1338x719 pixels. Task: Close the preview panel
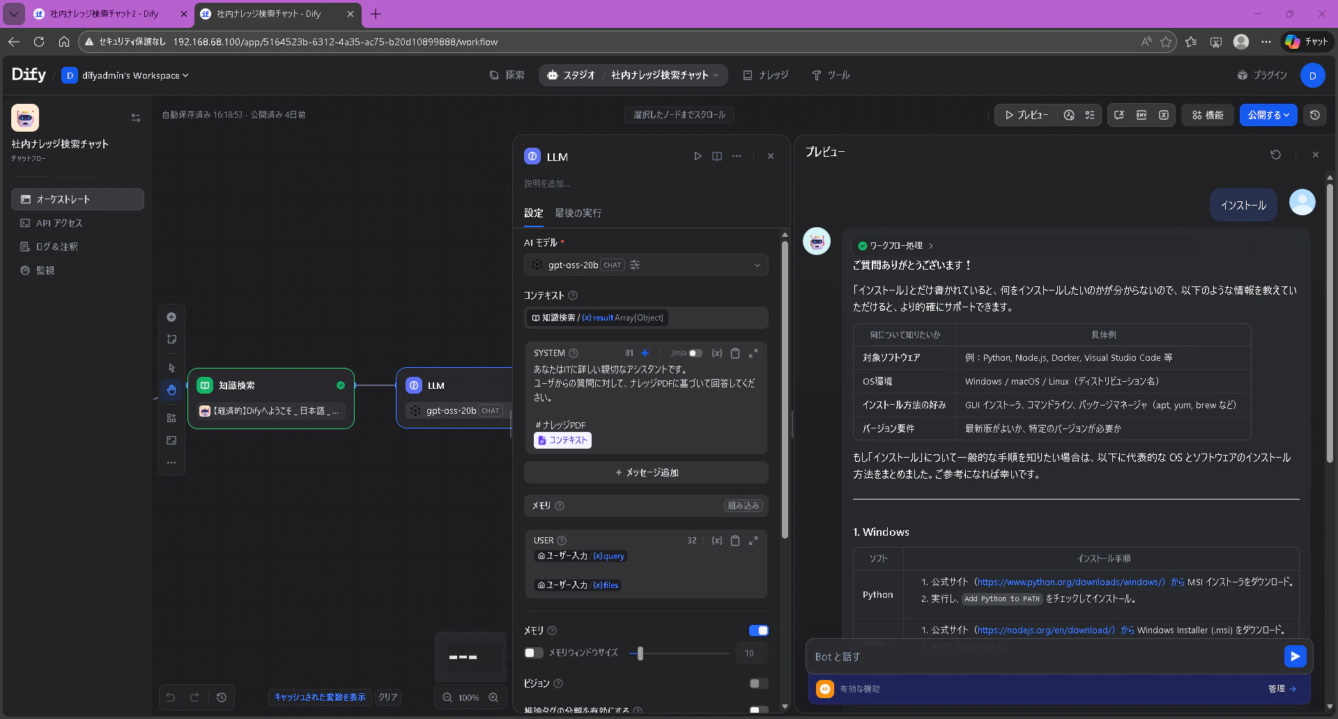tap(1316, 155)
